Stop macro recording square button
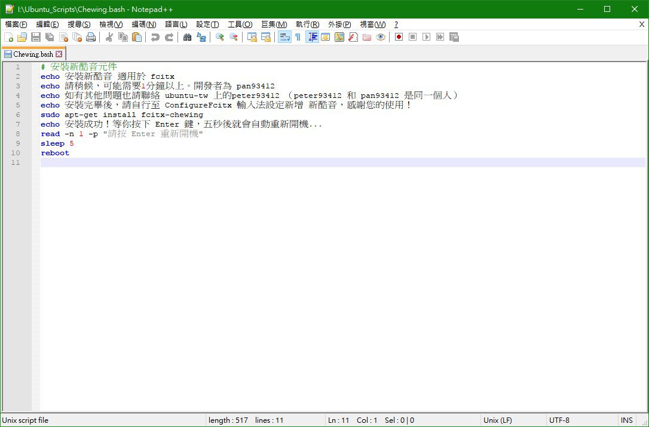 (412, 37)
